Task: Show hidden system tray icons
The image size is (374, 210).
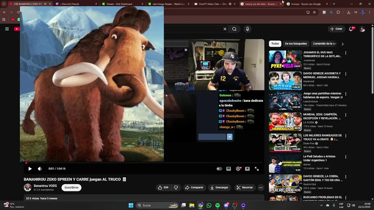Action: point(321,205)
